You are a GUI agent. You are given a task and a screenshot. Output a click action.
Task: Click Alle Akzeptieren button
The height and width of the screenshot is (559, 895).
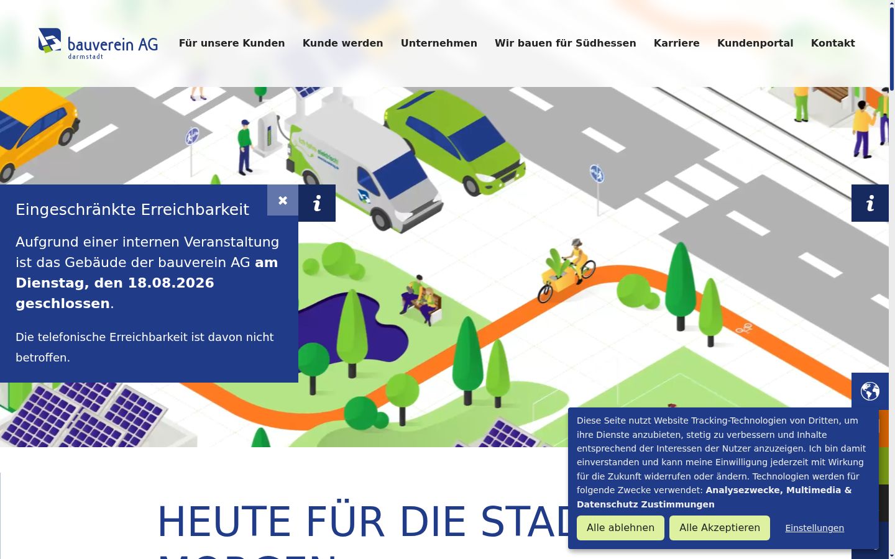pyautogui.click(x=720, y=528)
